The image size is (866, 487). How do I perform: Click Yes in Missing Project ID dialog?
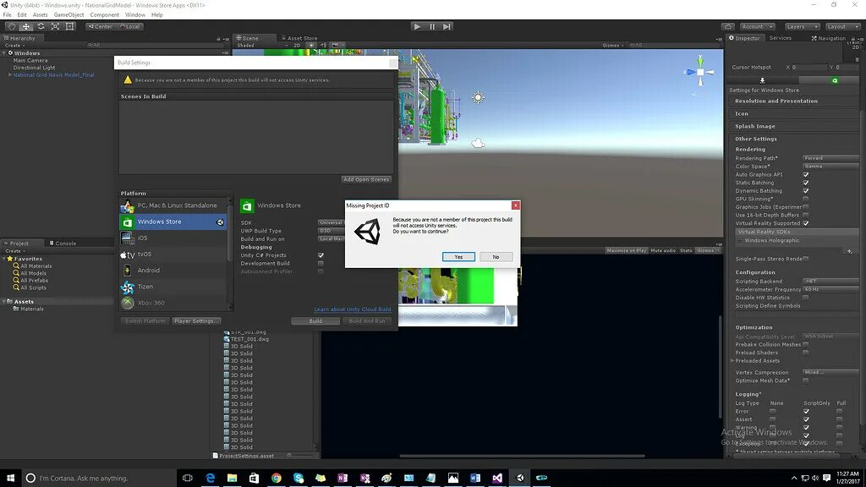458,257
